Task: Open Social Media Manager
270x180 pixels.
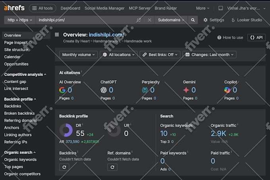Action: click(104, 8)
